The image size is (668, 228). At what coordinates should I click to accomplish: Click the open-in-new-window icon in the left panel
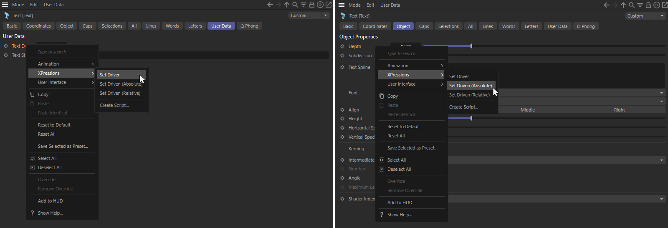[329, 5]
